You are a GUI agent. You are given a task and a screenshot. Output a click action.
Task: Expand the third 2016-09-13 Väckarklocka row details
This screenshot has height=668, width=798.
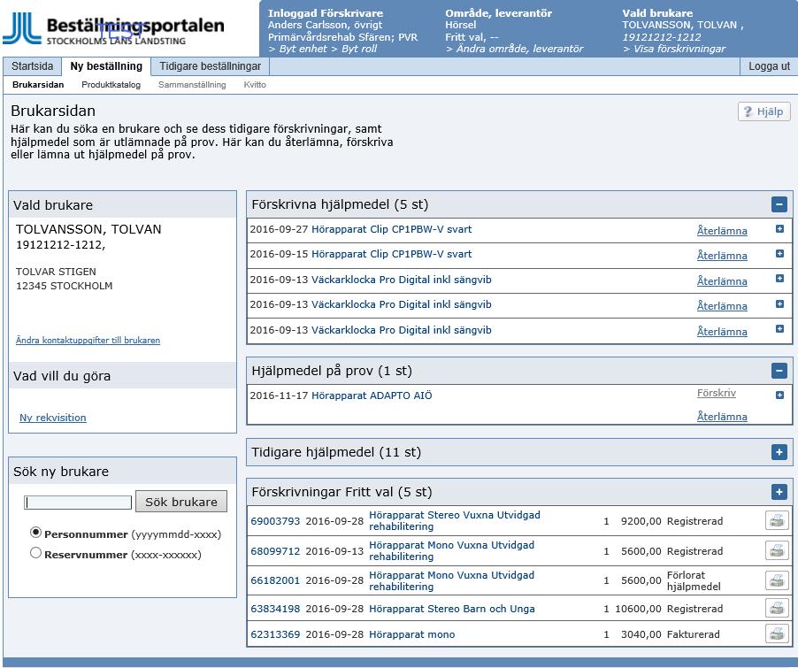pyautogui.click(x=779, y=329)
